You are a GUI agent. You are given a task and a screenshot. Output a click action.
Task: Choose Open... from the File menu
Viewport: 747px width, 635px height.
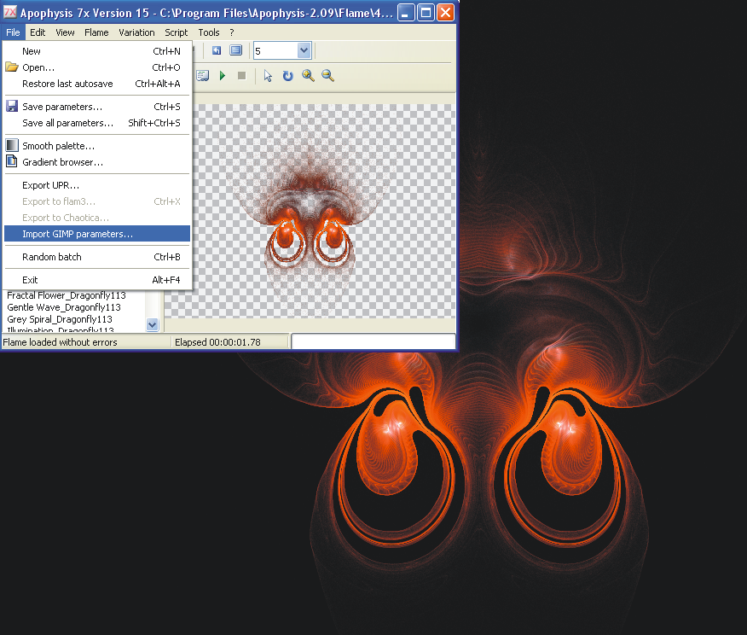point(96,67)
